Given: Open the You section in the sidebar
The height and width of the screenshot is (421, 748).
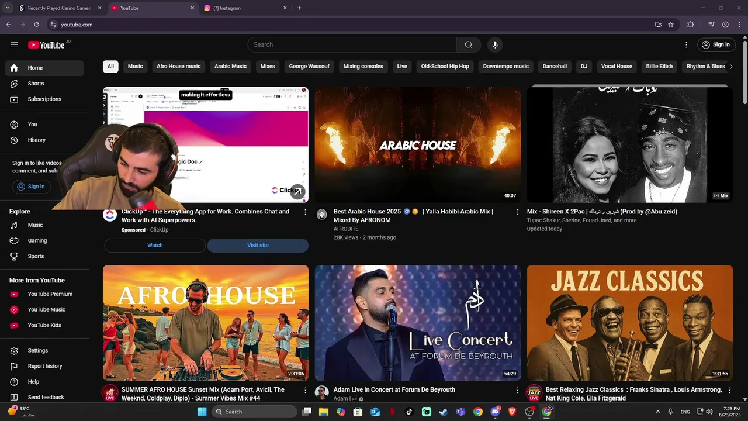Looking at the screenshot, I should pos(44,124).
